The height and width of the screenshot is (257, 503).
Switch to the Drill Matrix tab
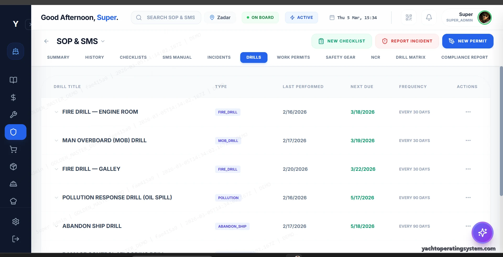(x=411, y=57)
